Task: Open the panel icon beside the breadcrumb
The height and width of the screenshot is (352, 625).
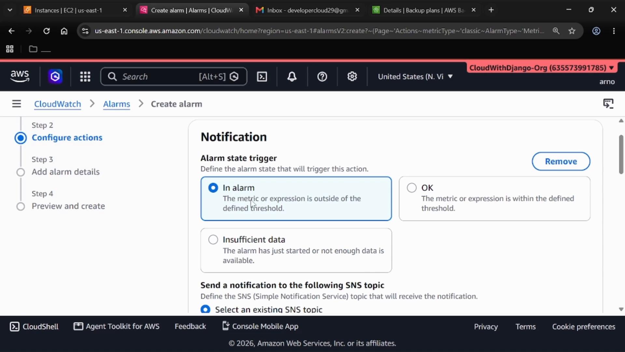Action: (608, 104)
